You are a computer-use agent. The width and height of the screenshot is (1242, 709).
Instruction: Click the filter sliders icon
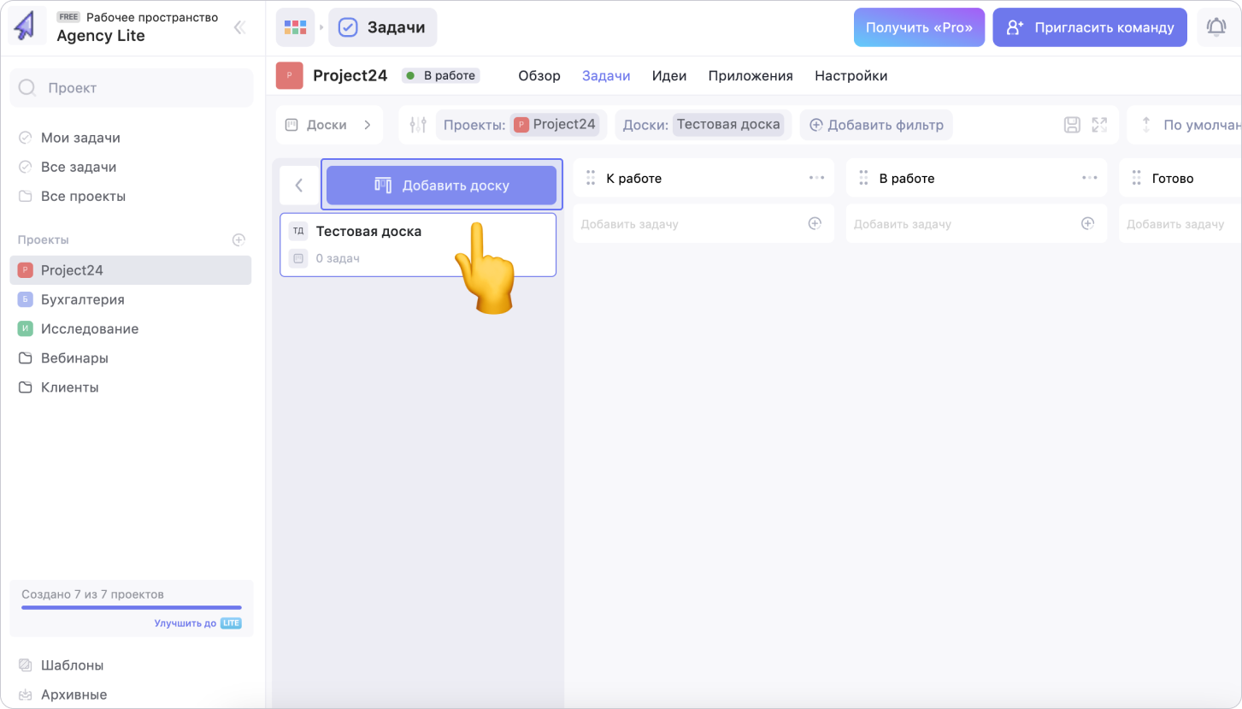(418, 125)
